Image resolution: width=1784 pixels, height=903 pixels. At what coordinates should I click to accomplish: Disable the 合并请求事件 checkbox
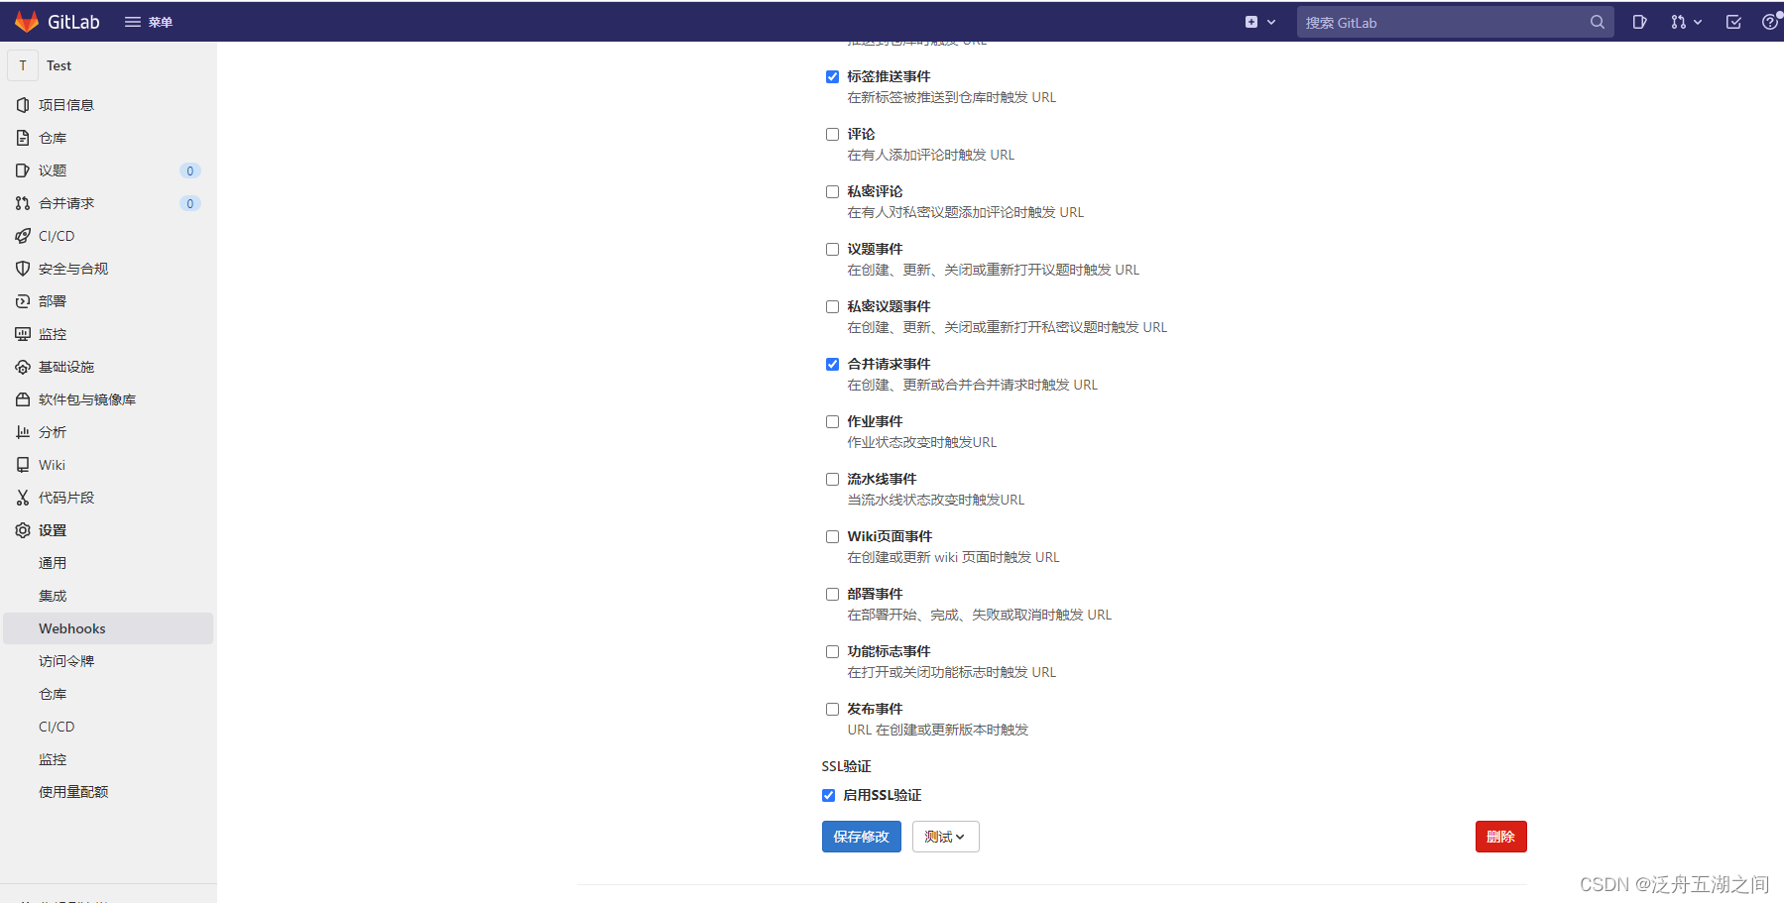point(832,364)
